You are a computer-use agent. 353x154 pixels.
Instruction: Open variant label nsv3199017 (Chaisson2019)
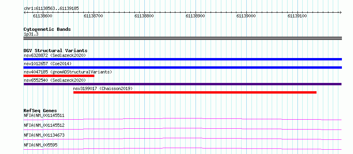[103, 88]
